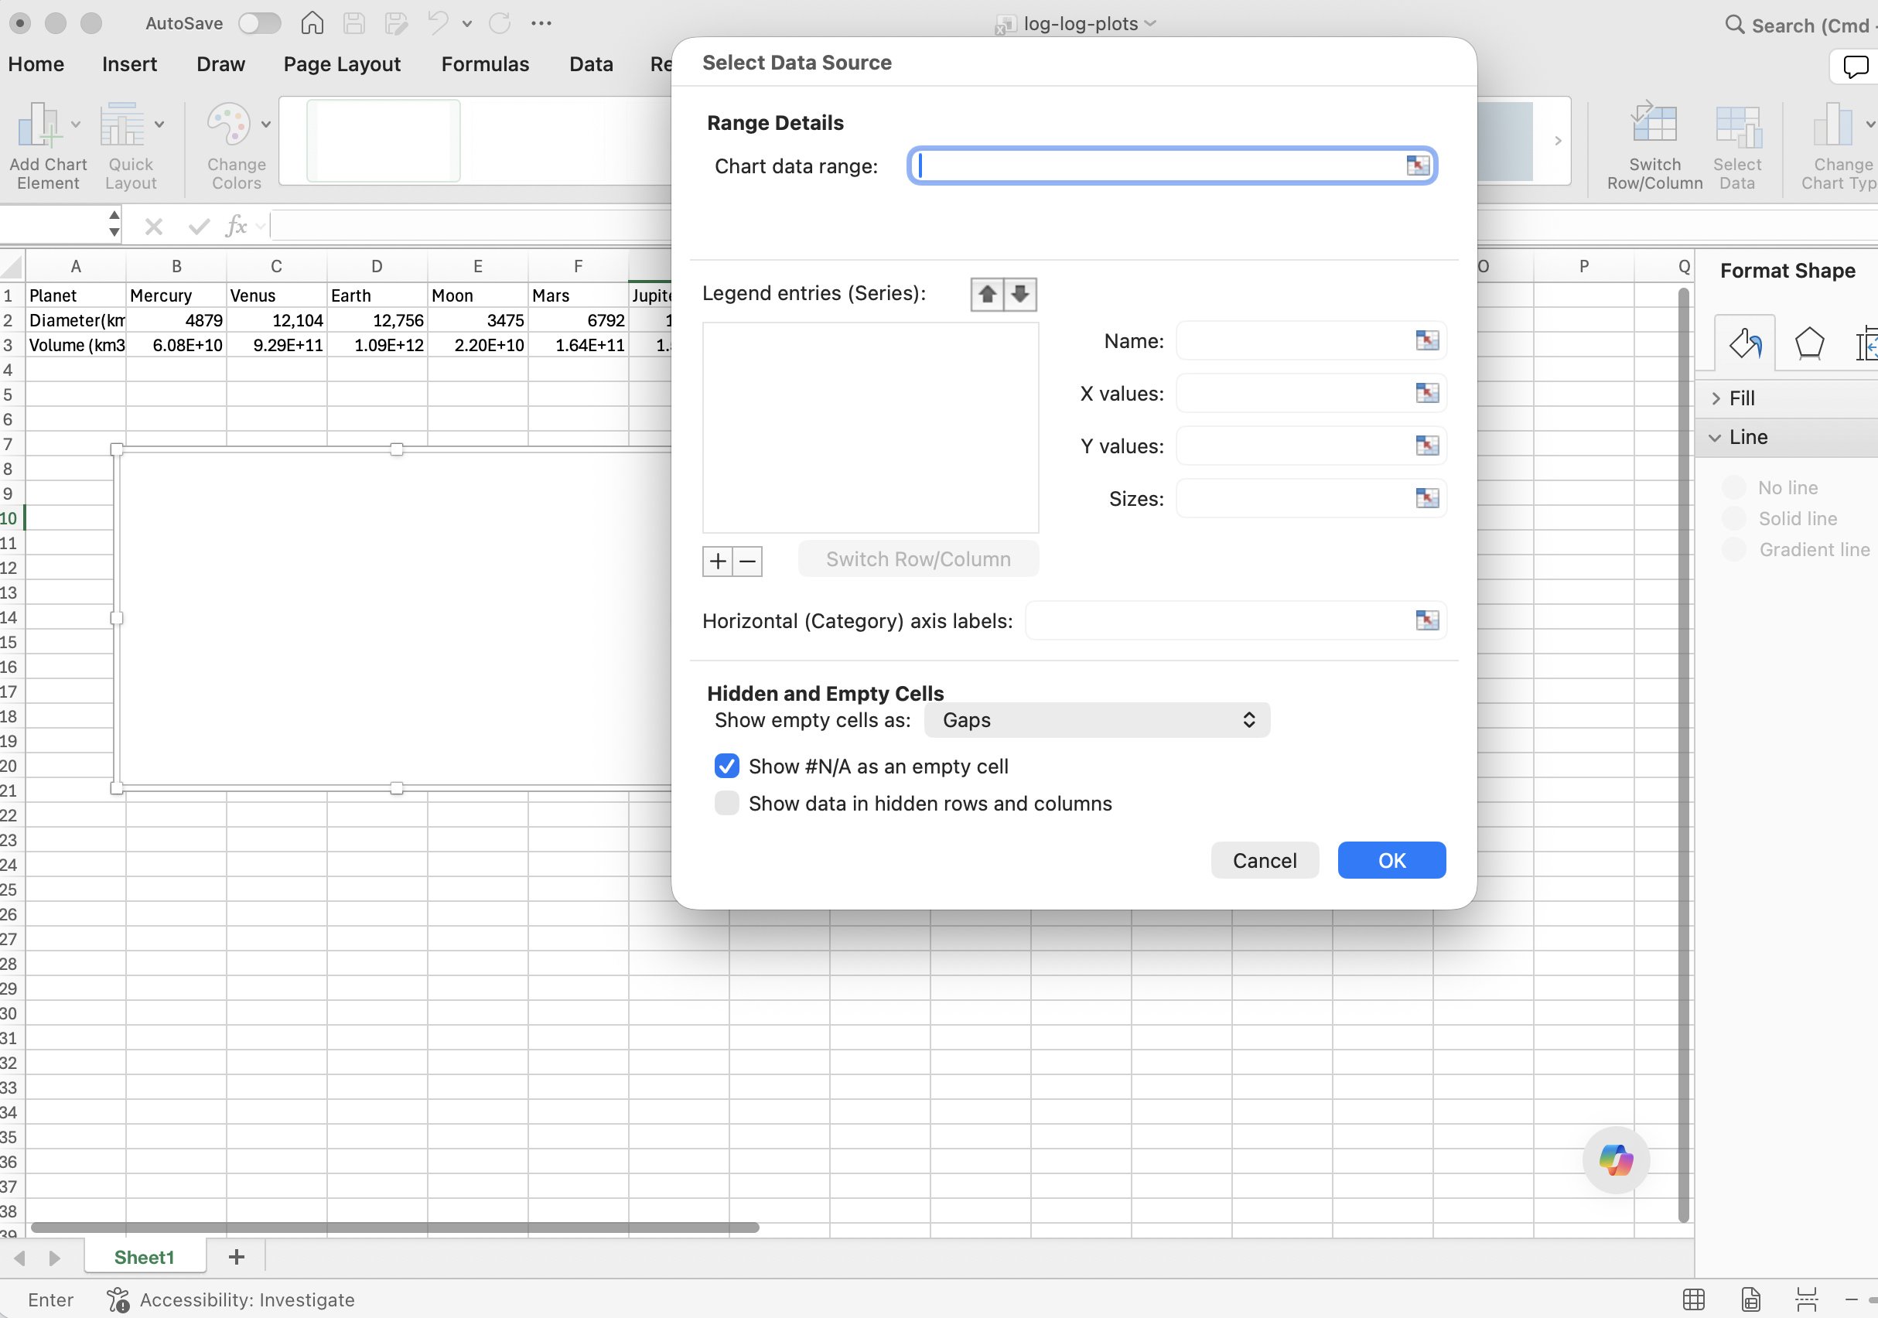Open the Formulas ribbon tab

click(485, 65)
